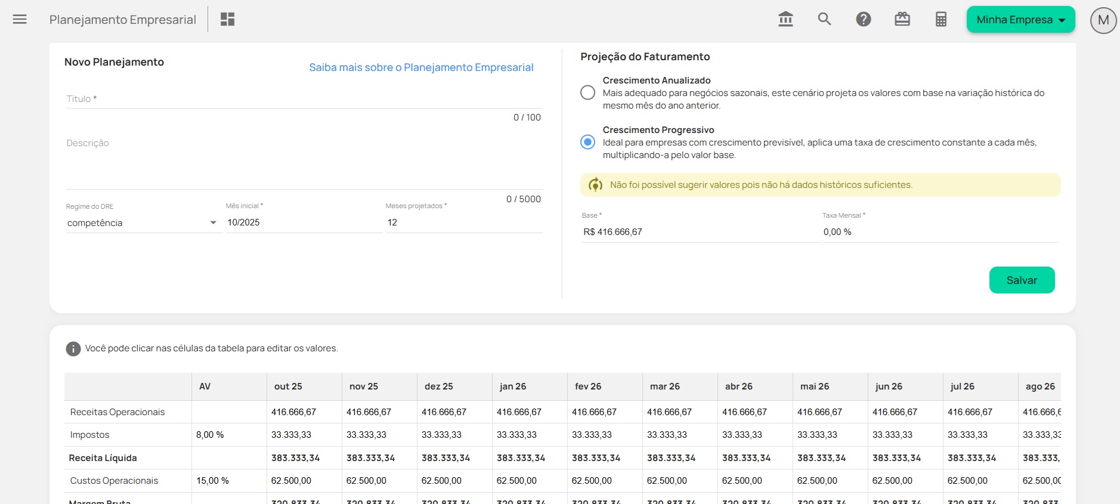The image size is (1120, 504).
Task: Open Saiba mais sobre o Planejamento Empresarial link
Action: (x=421, y=67)
